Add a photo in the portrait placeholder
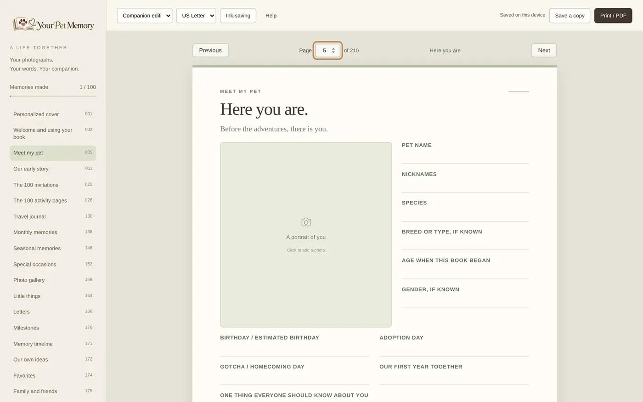Screen dimensions: 643x402 pyautogui.click(x=306, y=235)
